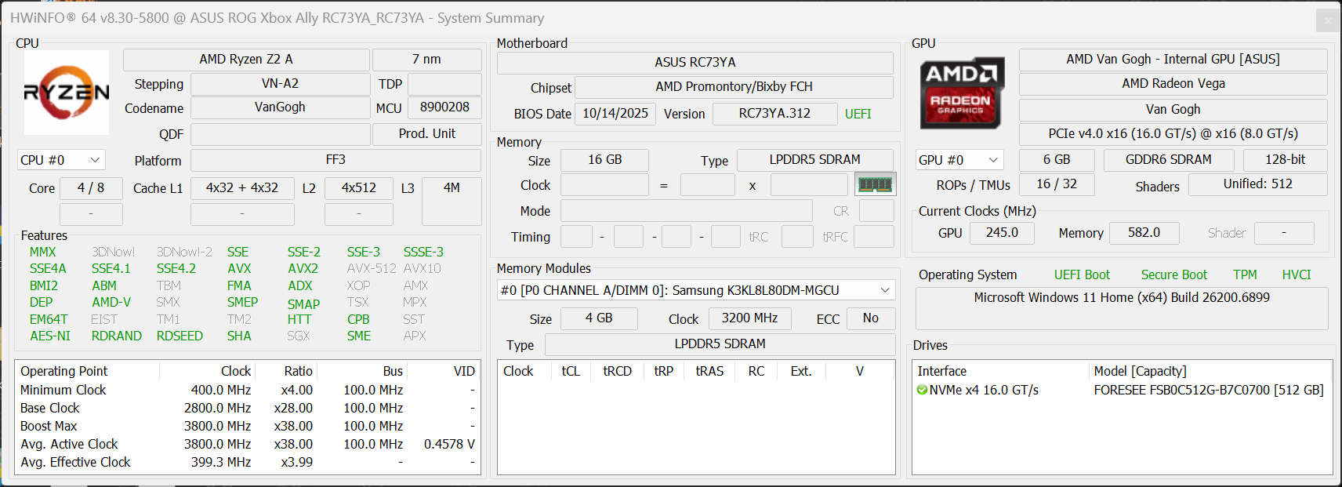Click the AMD Radeon Graphics logo
Image resolution: width=1342 pixels, height=487 pixels.
[x=962, y=93]
